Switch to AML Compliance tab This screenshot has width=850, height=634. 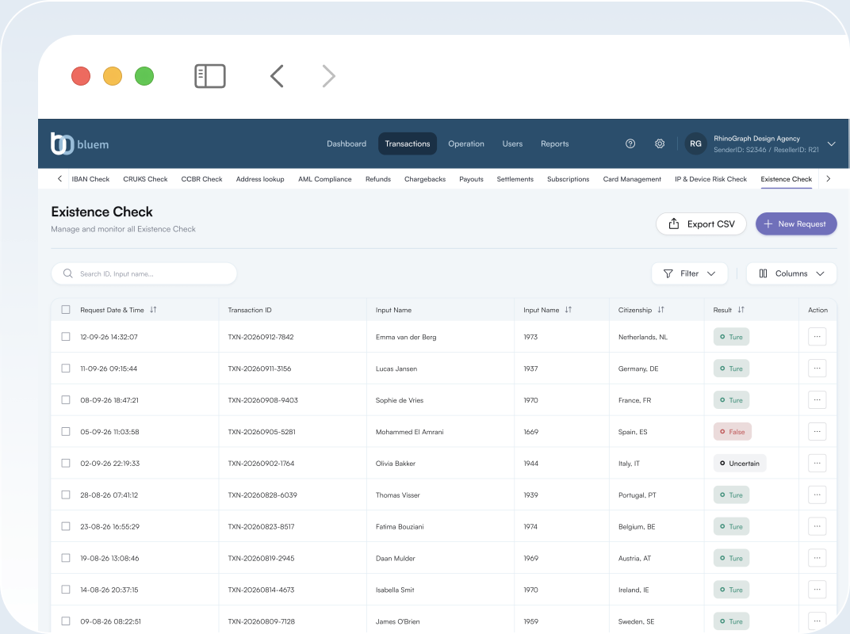pos(325,179)
